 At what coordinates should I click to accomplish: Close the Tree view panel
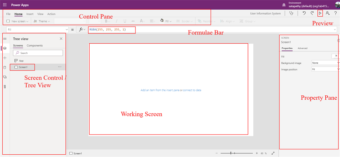point(61,39)
